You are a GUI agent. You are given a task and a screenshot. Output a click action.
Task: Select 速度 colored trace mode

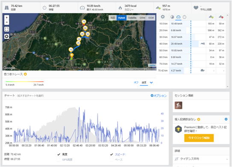[144, 83]
